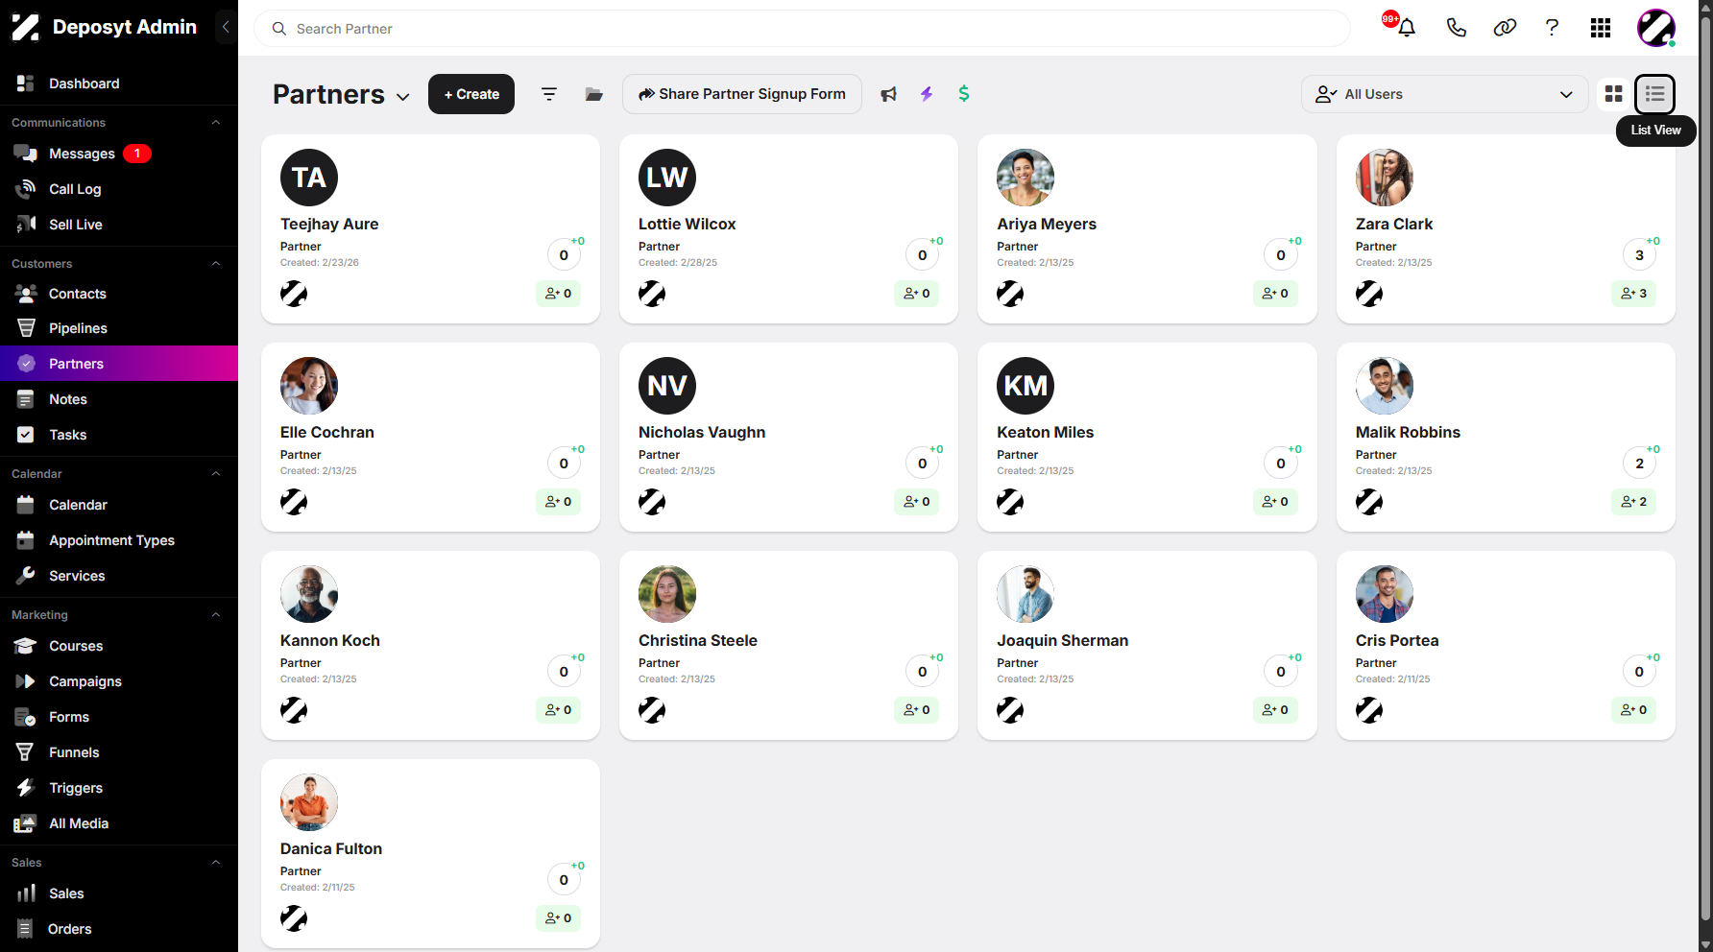Click Share Partner Signup Form button
1713x952 pixels.
(x=742, y=94)
